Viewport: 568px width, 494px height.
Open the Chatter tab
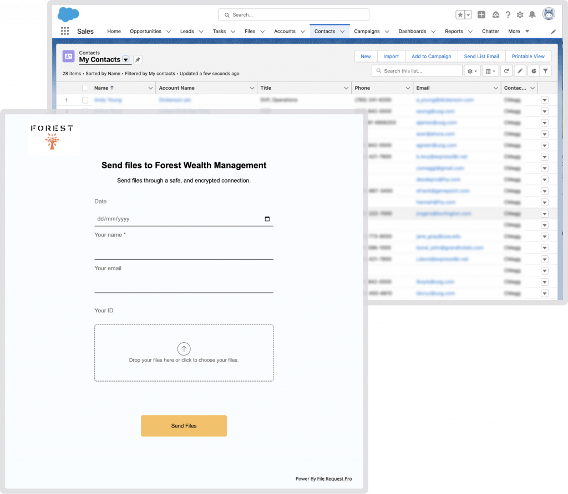click(x=490, y=32)
